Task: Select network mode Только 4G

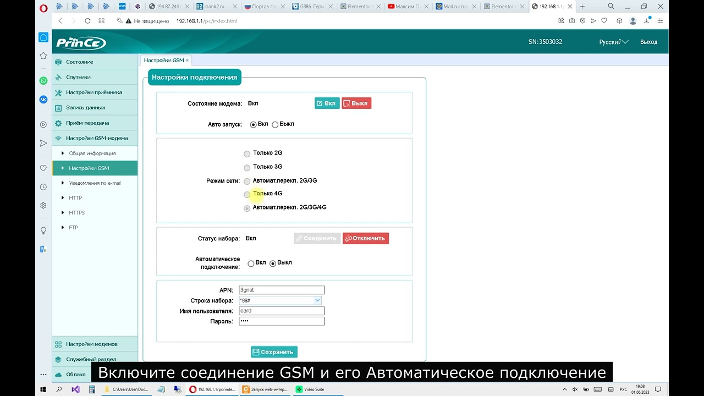Action: [247, 194]
